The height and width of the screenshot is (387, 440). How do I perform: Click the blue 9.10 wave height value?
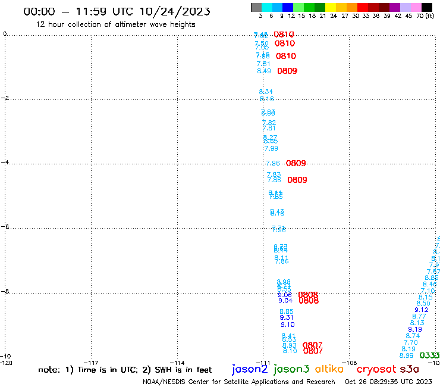tap(288, 325)
